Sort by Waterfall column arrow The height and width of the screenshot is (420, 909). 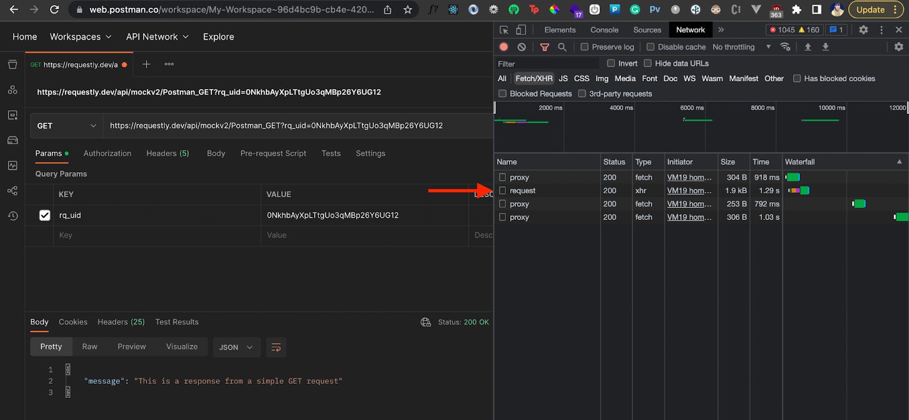coord(899,162)
